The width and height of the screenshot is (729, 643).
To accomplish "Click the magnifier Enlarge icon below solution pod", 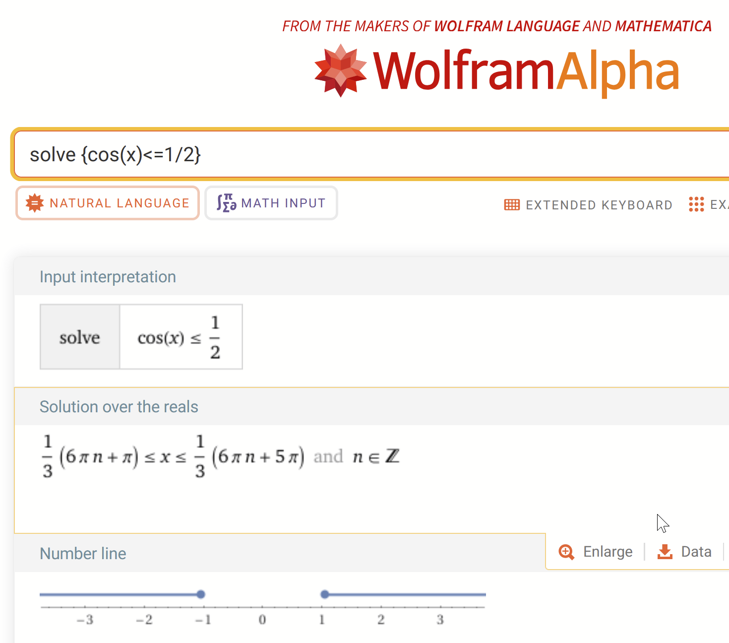I will tap(566, 552).
